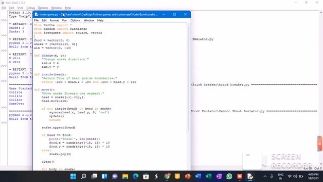Open the red screen recorder taskbar app
Viewport: 323px width, 182px height.
point(240,176)
